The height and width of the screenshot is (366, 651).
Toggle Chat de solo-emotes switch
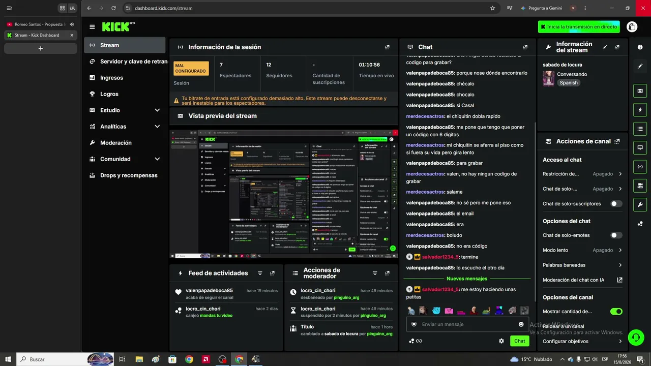[616, 235]
